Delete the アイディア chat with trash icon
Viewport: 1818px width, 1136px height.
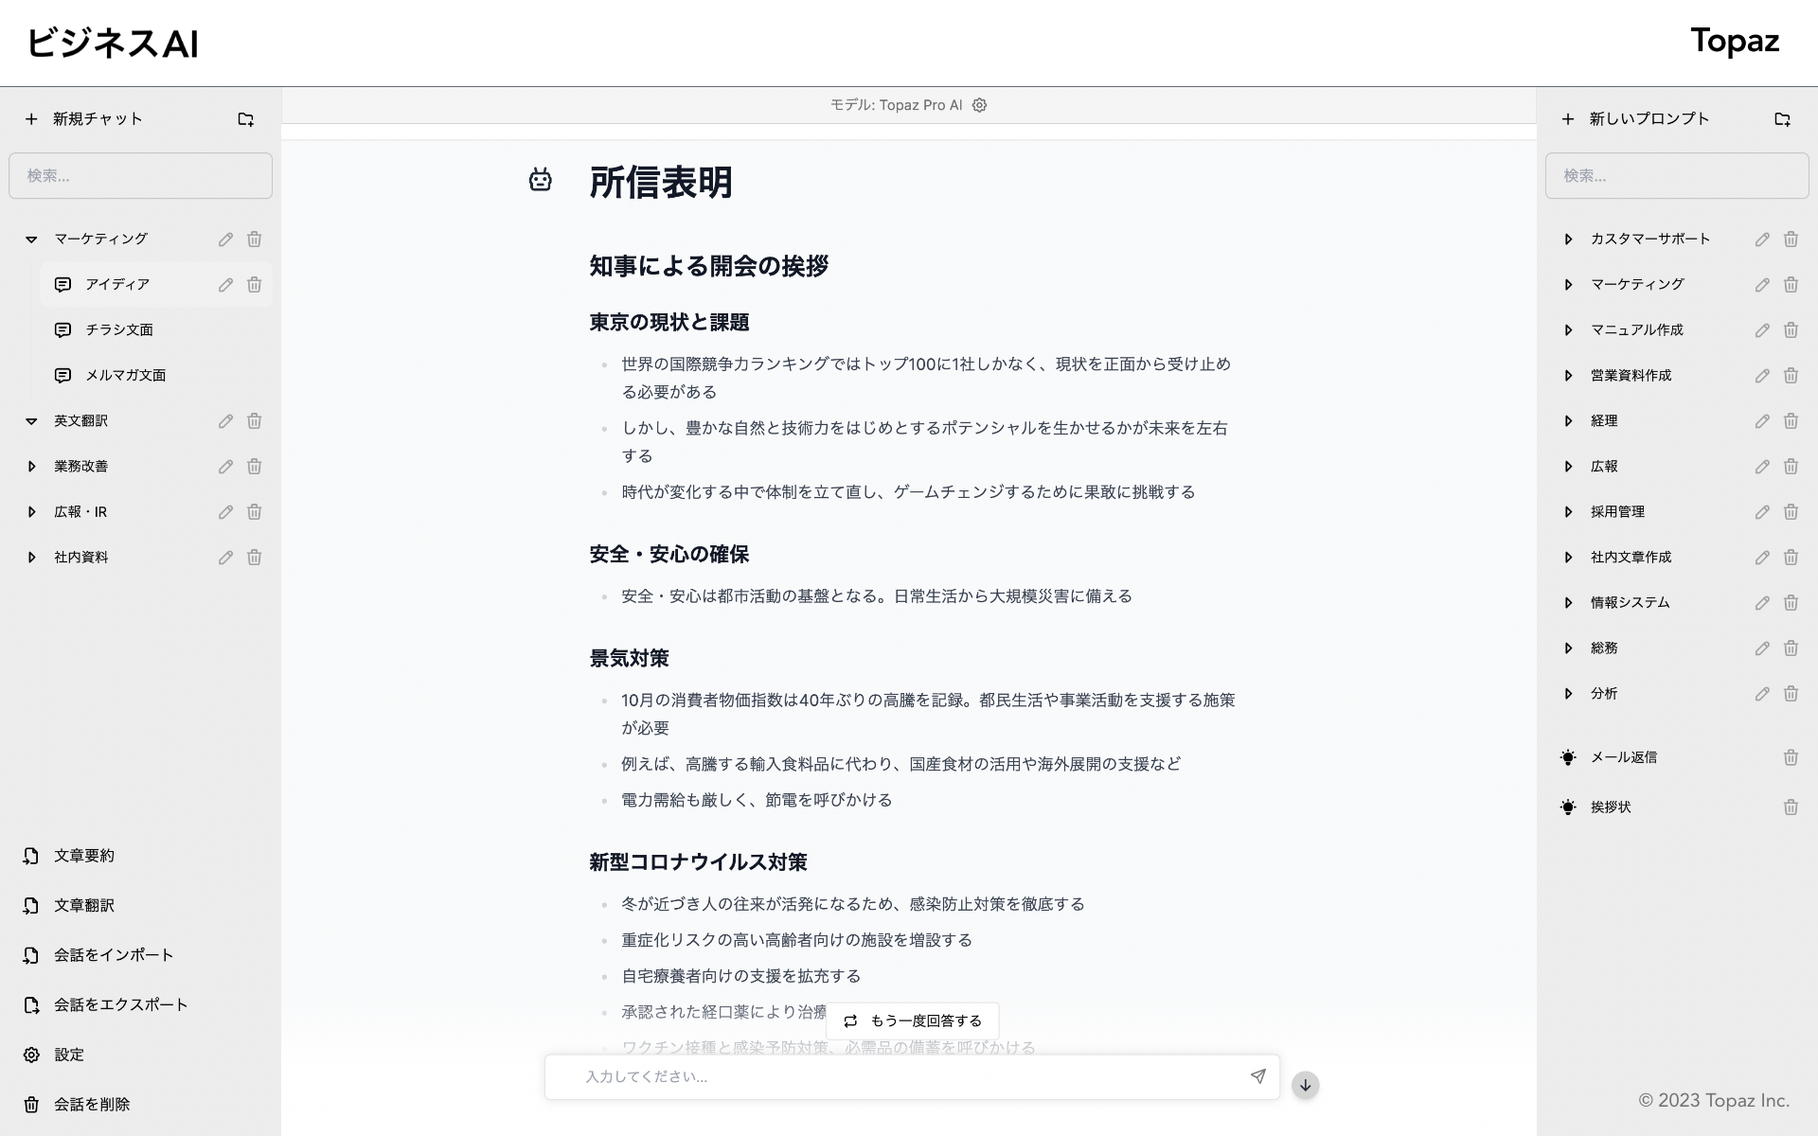[x=254, y=285]
